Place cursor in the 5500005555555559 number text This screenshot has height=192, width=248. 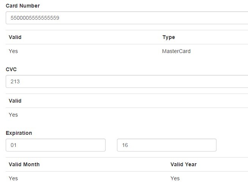[x=35, y=18]
